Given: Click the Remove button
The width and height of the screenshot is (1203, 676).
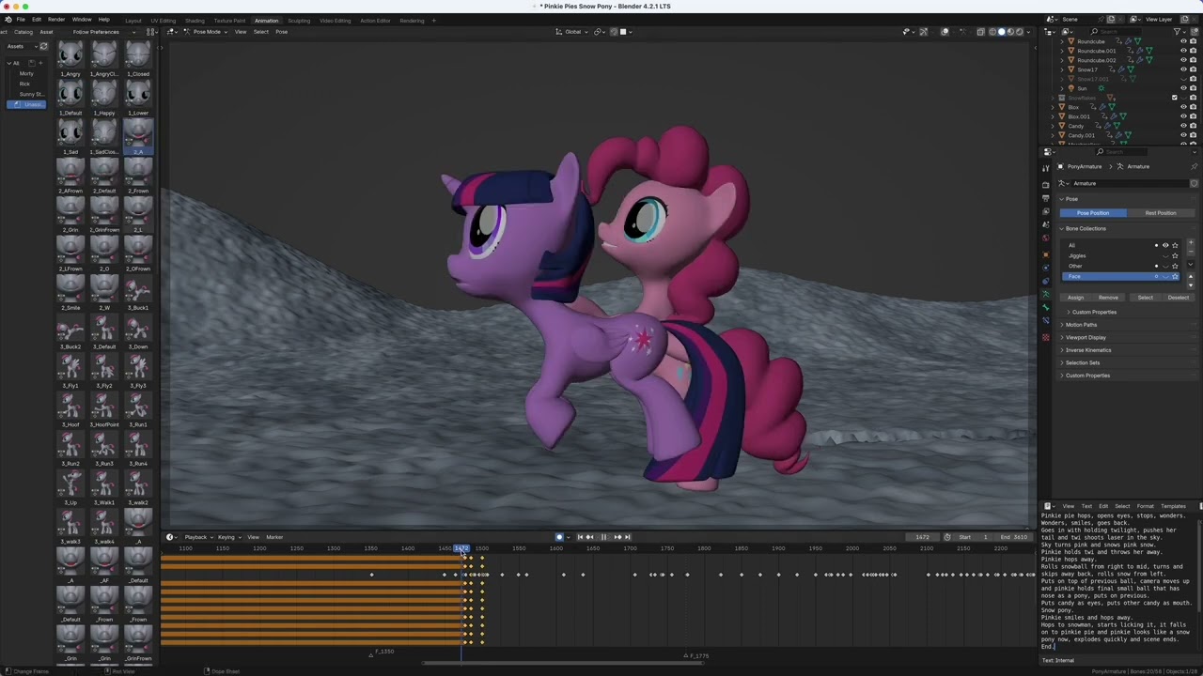Looking at the screenshot, I should pyautogui.click(x=1108, y=298).
